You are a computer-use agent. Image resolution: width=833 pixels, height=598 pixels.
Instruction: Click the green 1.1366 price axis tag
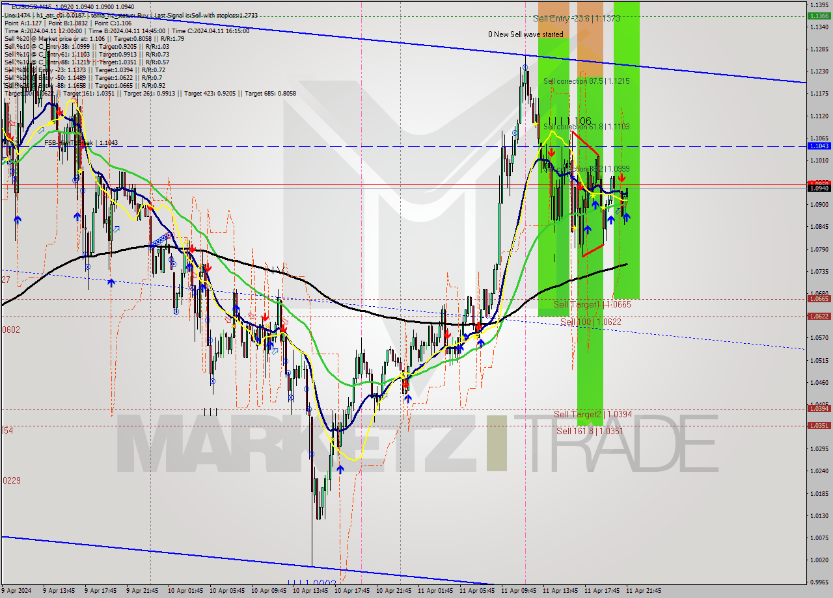[819, 16]
